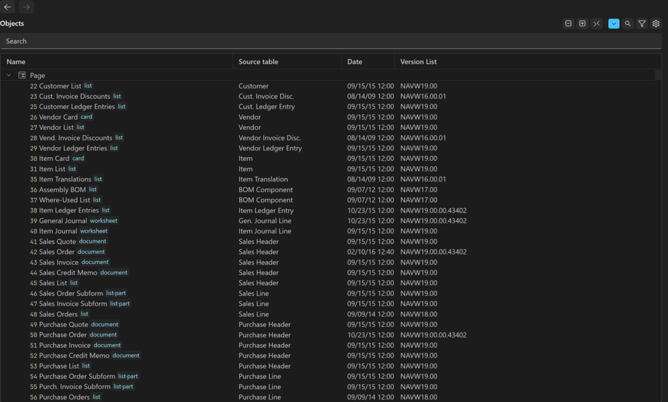Select the Page group row label
The height and width of the screenshot is (402, 668).
[38, 75]
